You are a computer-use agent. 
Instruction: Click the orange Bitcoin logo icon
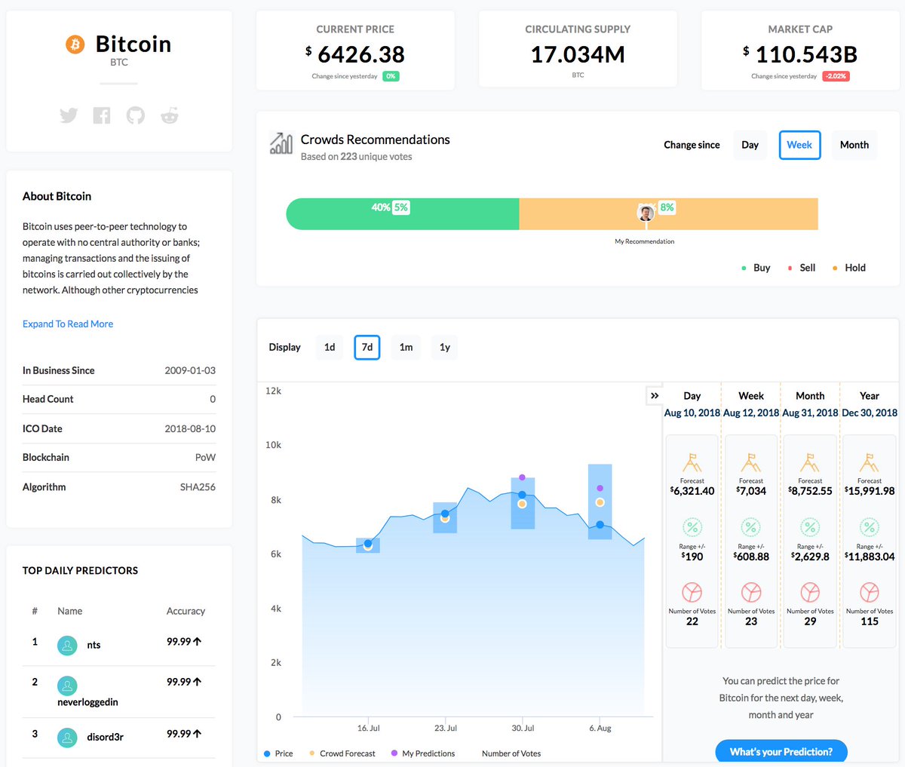click(x=75, y=44)
